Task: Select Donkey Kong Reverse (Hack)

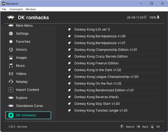Action: (x=112, y=97)
